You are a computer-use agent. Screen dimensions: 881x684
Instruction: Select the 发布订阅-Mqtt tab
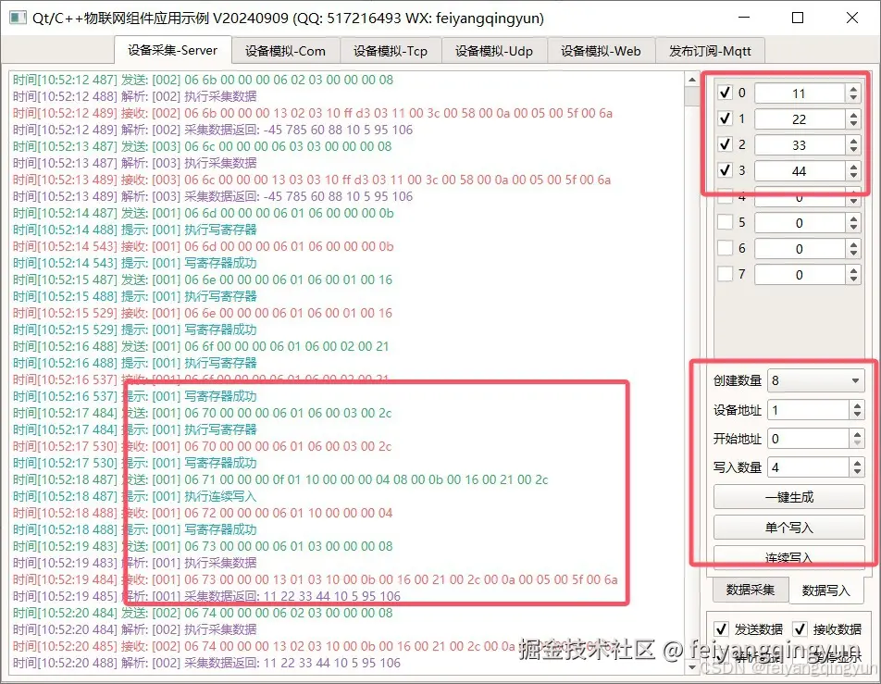click(x=710, y=50)
